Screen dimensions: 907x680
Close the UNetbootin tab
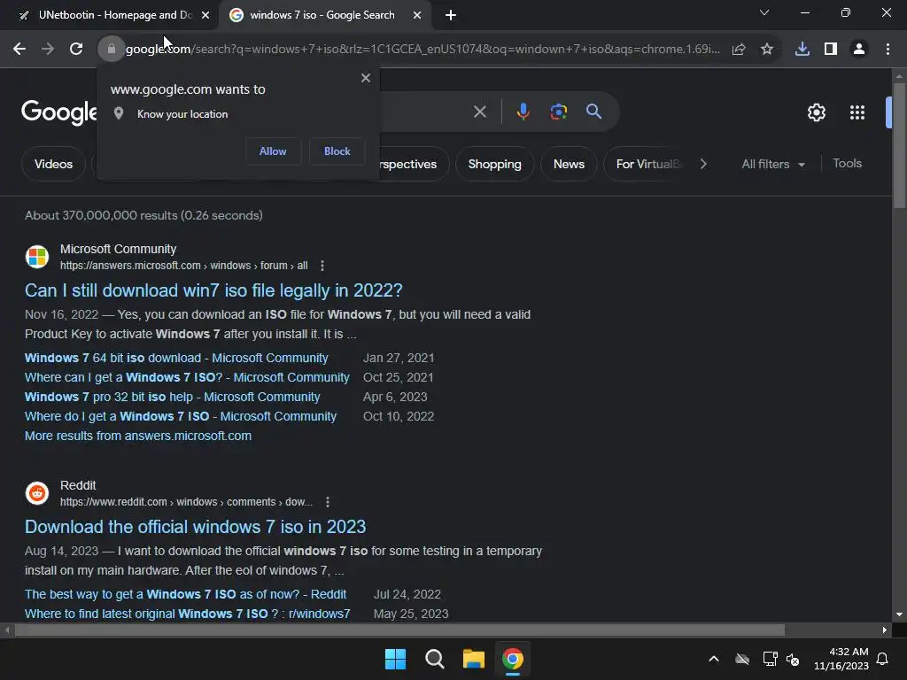[x=205, y=16]
